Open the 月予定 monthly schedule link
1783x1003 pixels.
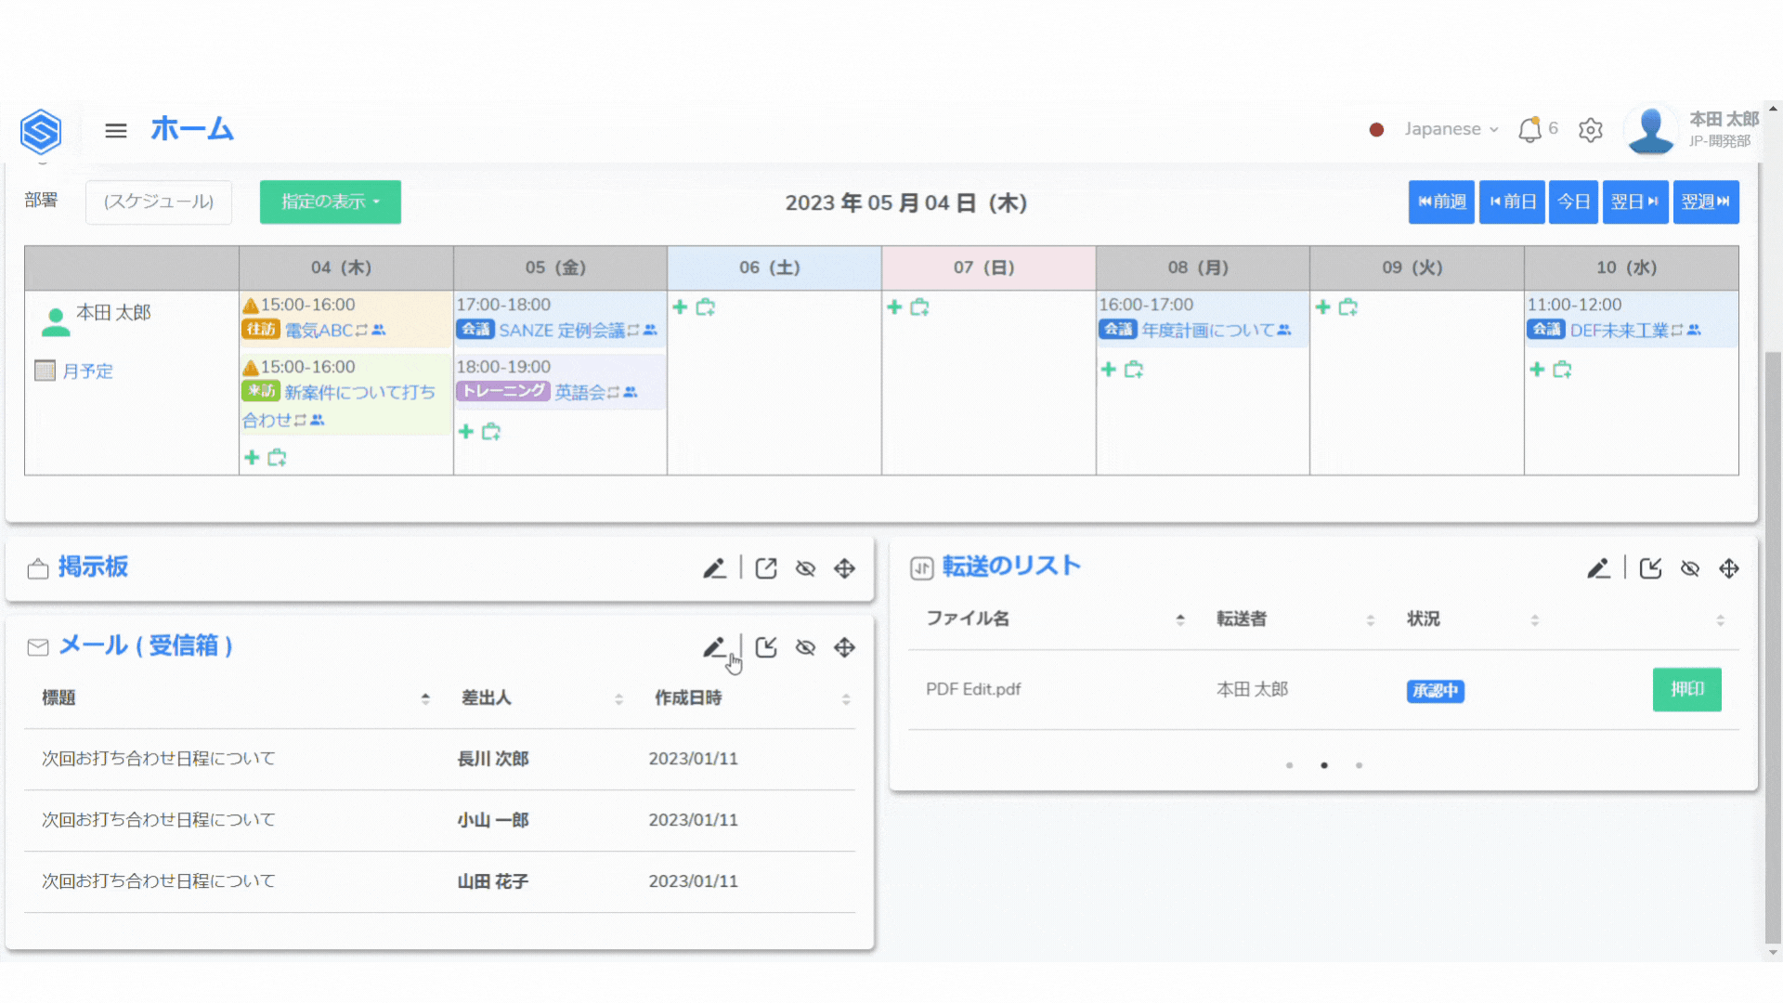click(87, 371)
